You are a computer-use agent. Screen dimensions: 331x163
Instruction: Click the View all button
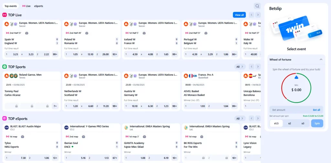click(239, 15)
